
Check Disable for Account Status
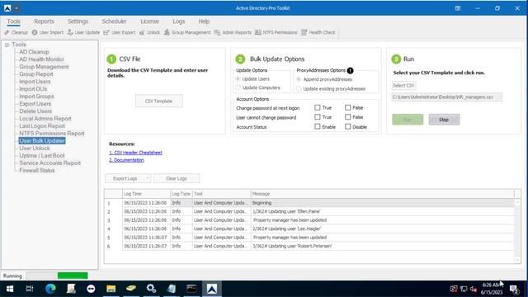[348, 126]
